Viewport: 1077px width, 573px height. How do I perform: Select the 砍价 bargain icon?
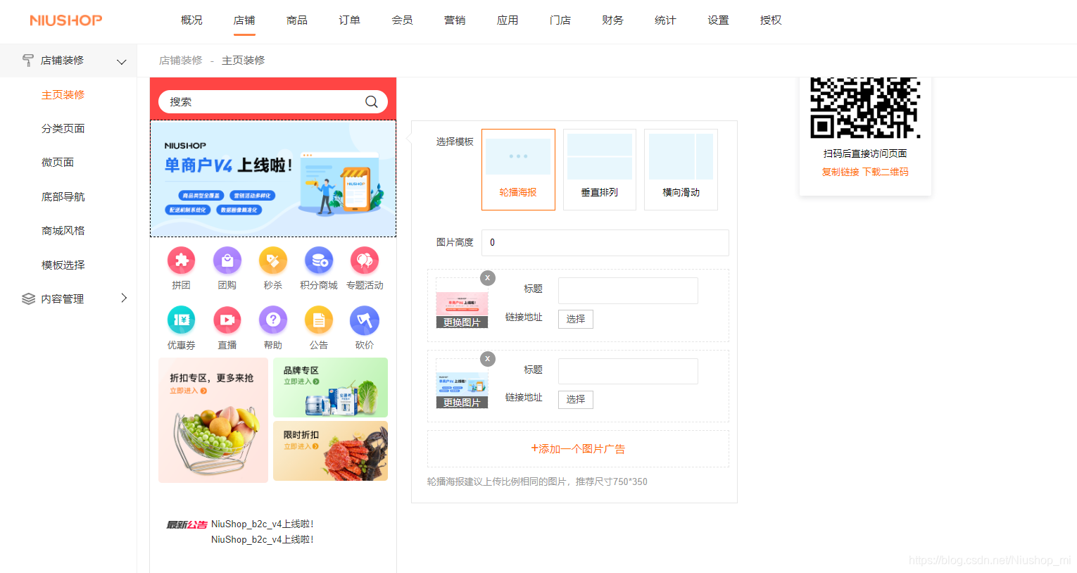pos(364,320)
